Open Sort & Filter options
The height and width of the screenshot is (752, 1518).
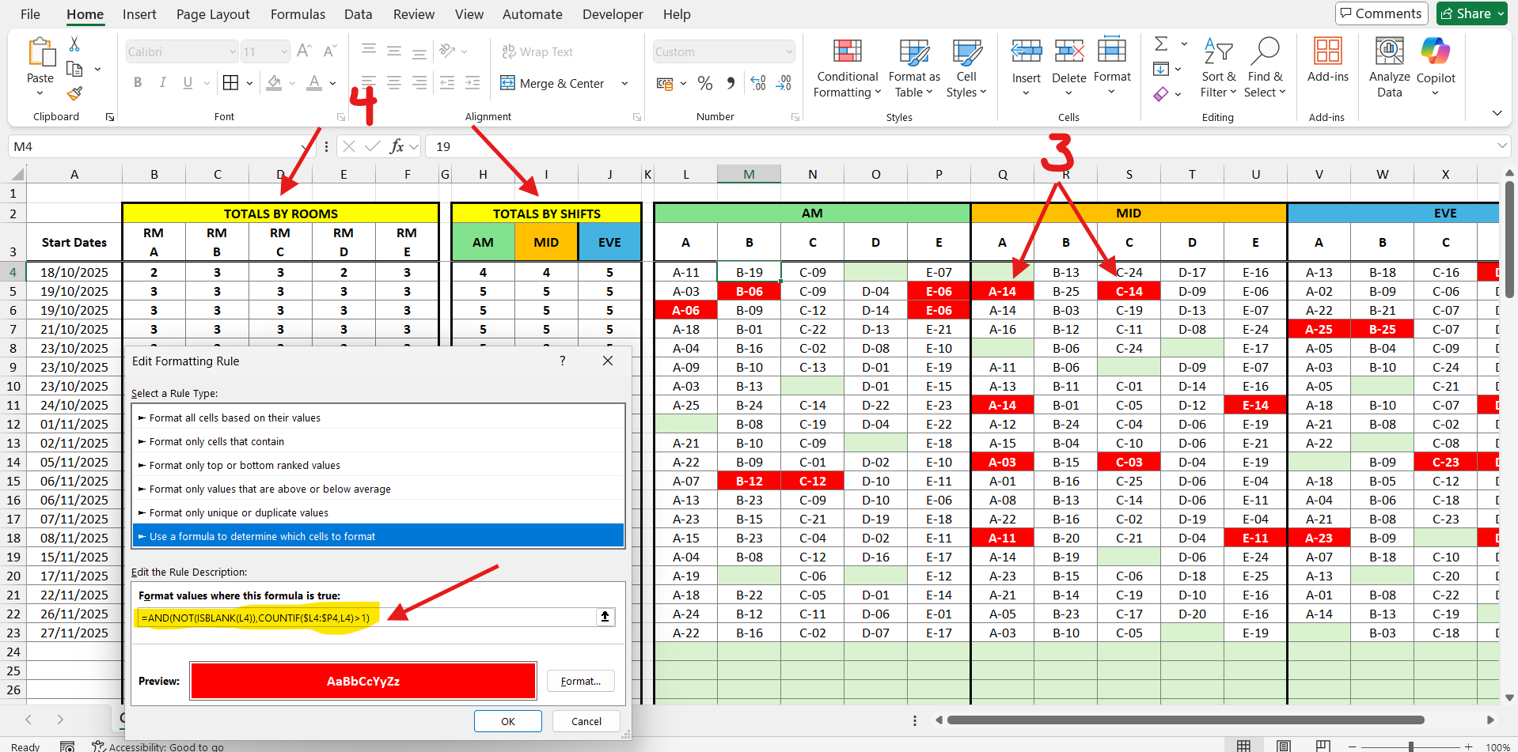coord(1218,69)
